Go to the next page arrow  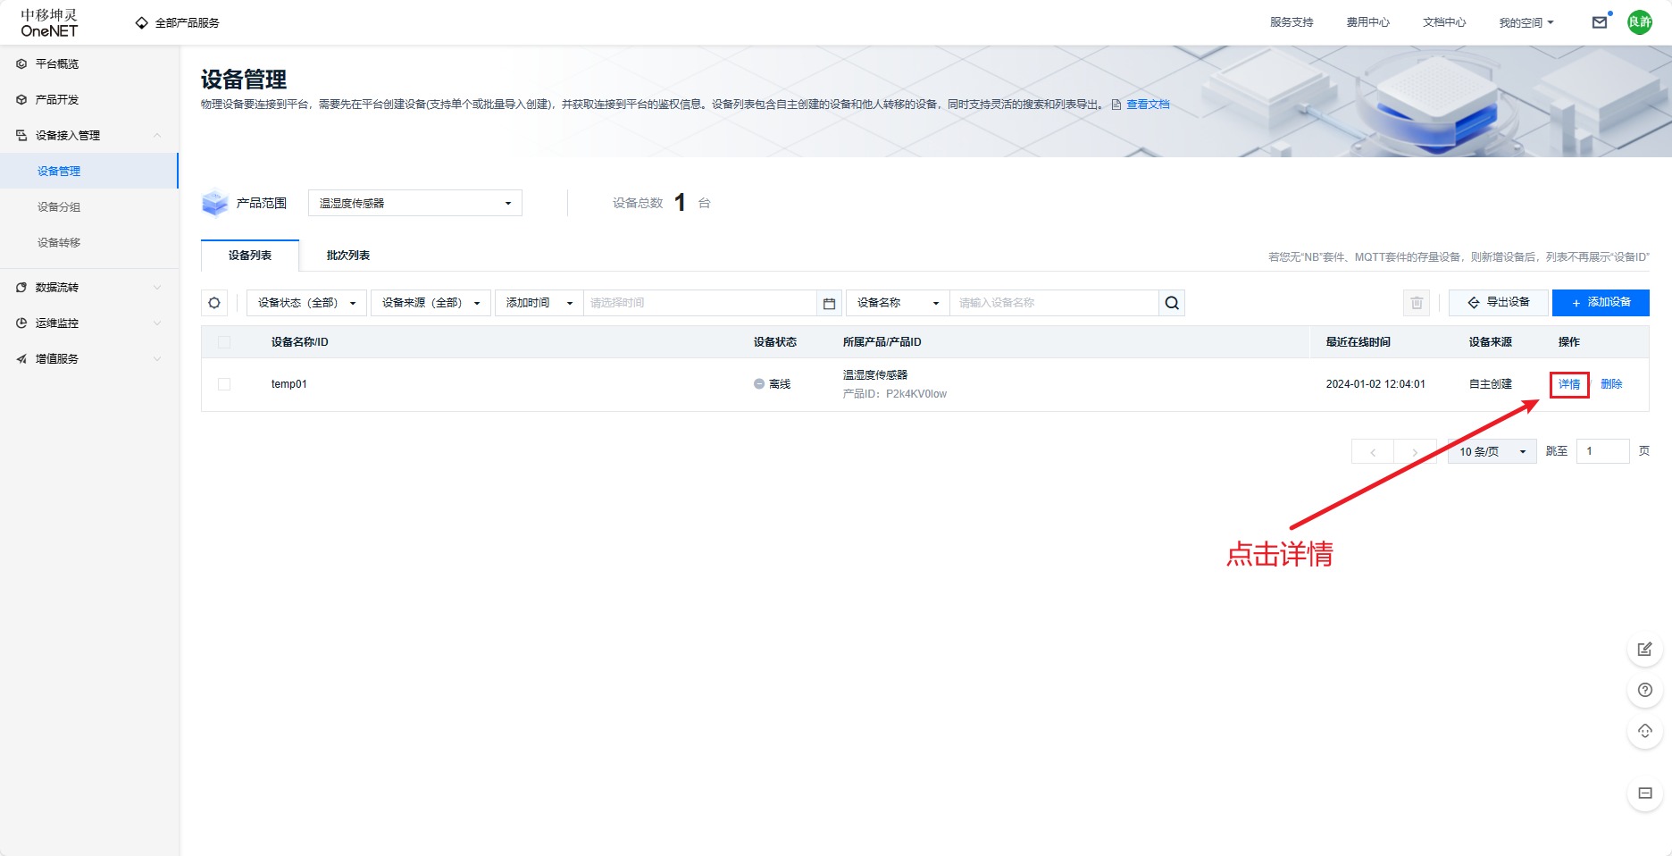pyautogui.click(x=1416, y=452)
